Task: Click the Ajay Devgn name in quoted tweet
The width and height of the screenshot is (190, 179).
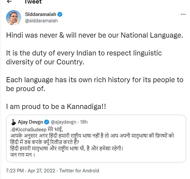Action: [30, 122]
